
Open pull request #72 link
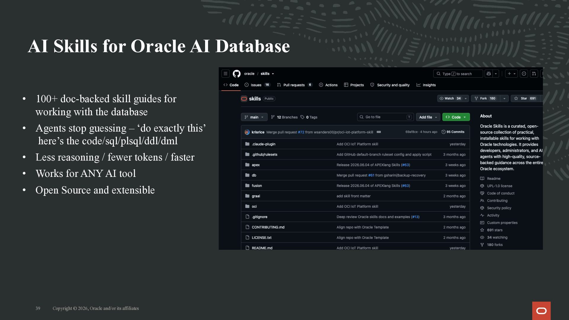[301, 132]
